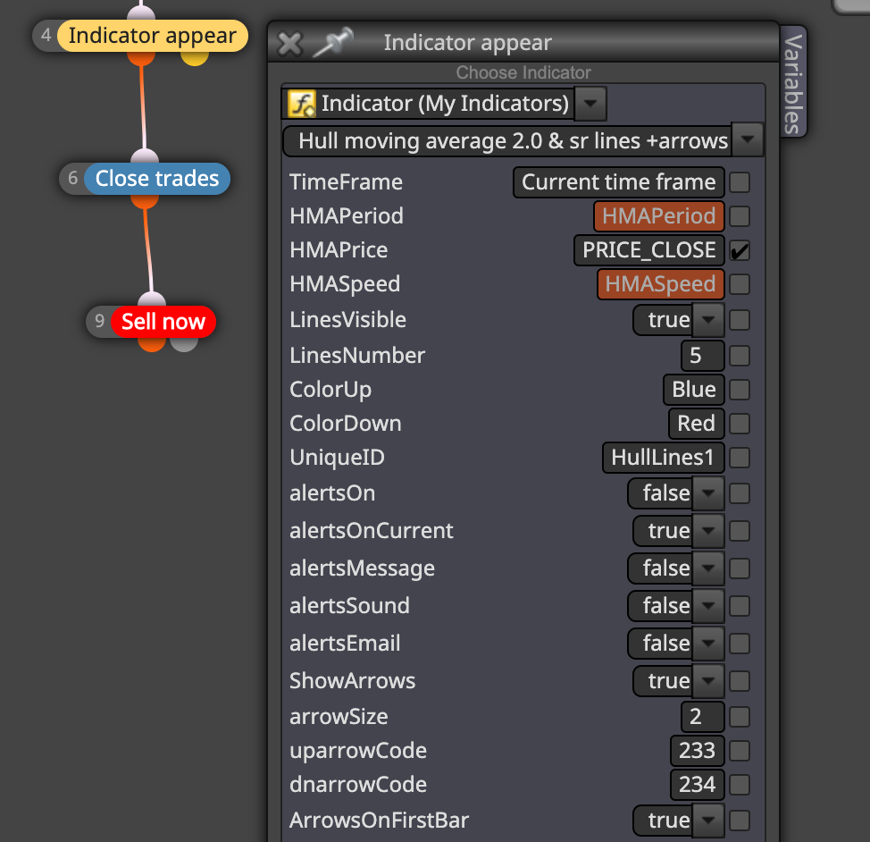The height and width of the screenshot is (842, 870).
Task: Tick the LinesNumber row checkbox
Action: [x=740, y=356]
